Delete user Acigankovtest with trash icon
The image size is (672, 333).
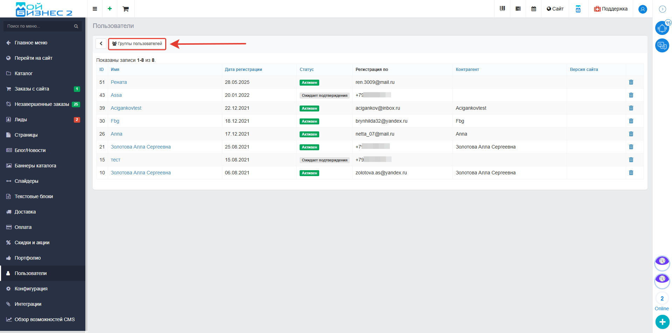pos(631,108)
